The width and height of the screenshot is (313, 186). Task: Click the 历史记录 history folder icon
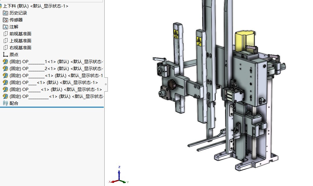[6, 13]
